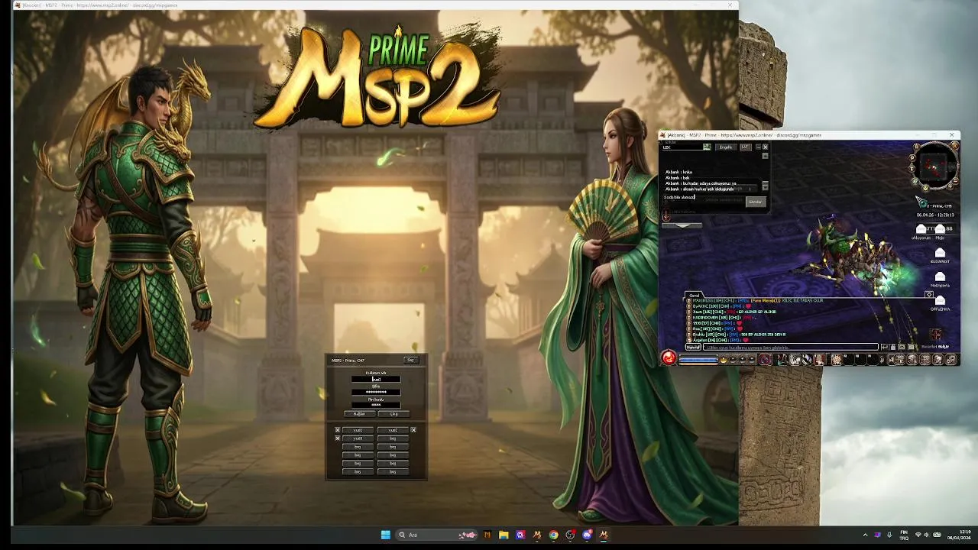Viewport: 978px width, 550px height.
Task: Click the last quick menu icon at hotbar end
Action: tap(950, 360)
